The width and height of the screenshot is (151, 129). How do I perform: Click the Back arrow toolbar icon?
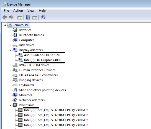tap(5, 18)
